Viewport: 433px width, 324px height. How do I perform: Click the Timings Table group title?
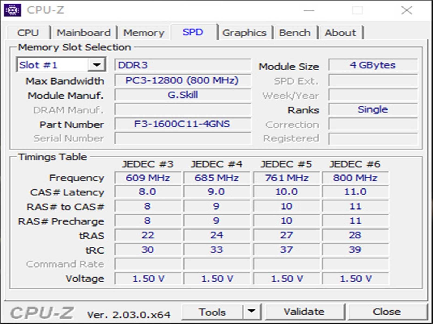coord(53,157)
